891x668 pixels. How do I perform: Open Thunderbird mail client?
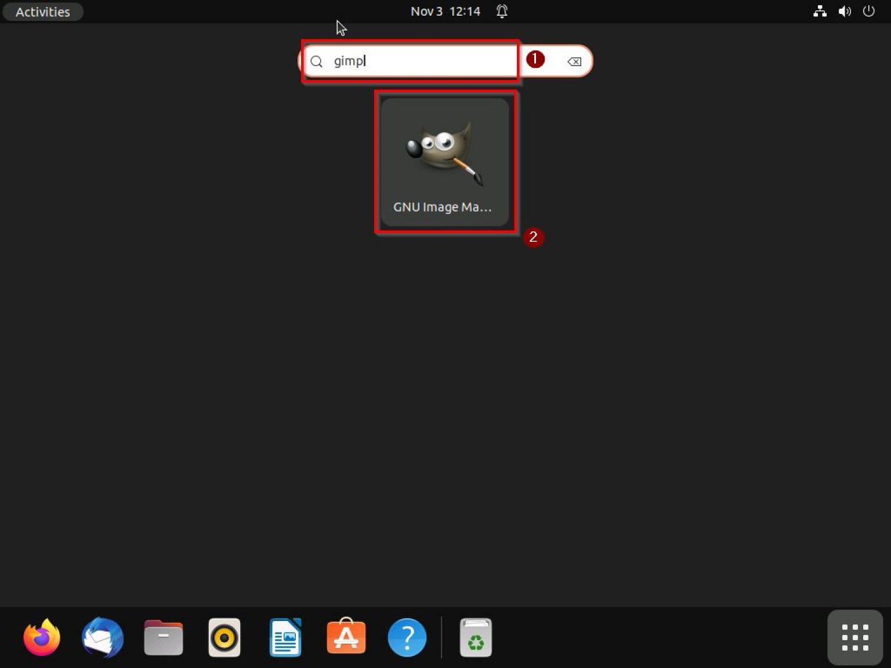click(x=102, y=637)
